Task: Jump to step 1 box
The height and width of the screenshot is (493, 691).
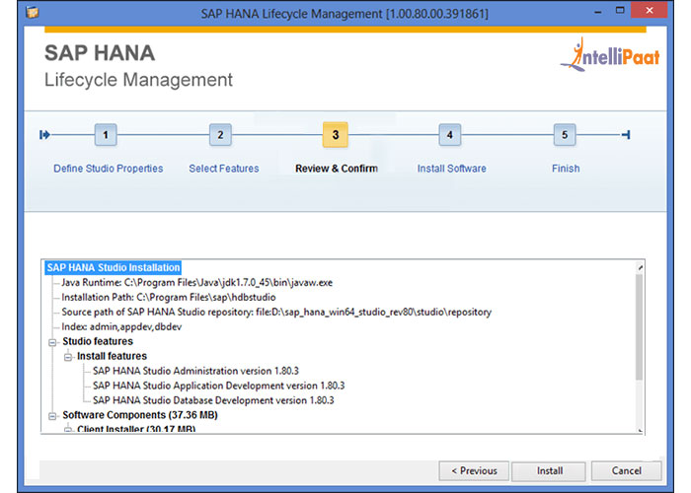Action: pos(106,135)
